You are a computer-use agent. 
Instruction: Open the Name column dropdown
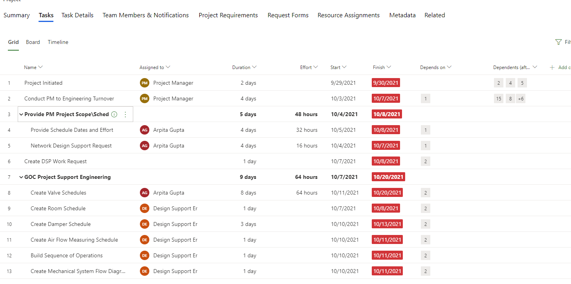pos(40,67)
